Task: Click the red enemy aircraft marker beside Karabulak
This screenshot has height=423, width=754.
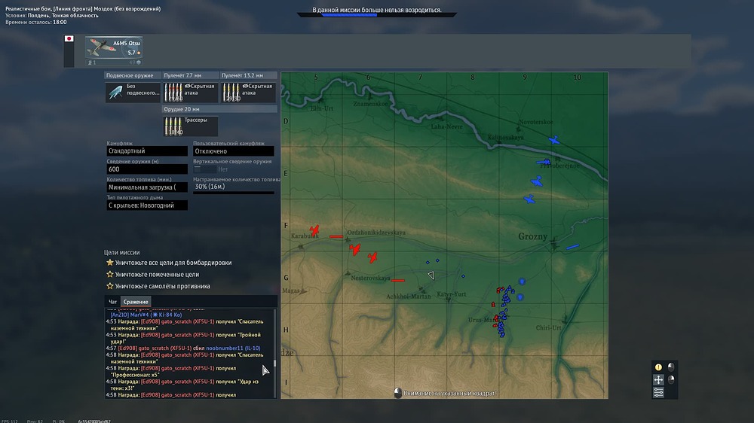Action: [314, 230]
